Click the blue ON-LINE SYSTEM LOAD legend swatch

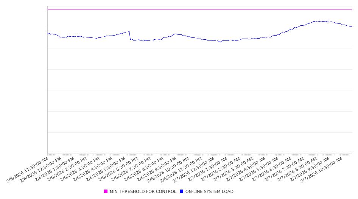181,191
